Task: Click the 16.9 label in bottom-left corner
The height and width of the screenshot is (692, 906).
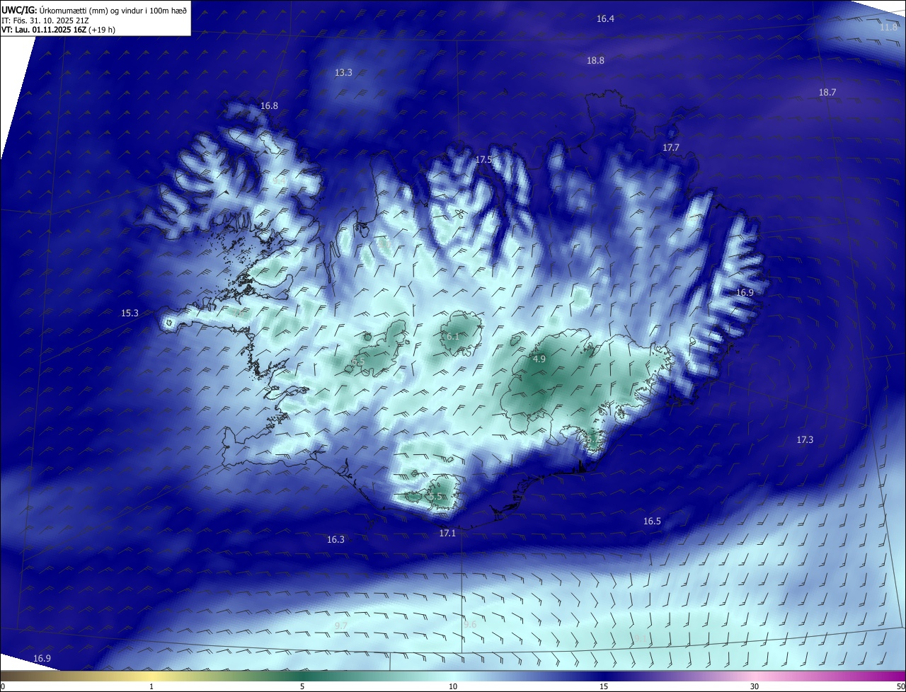Action: coord(42,659)
